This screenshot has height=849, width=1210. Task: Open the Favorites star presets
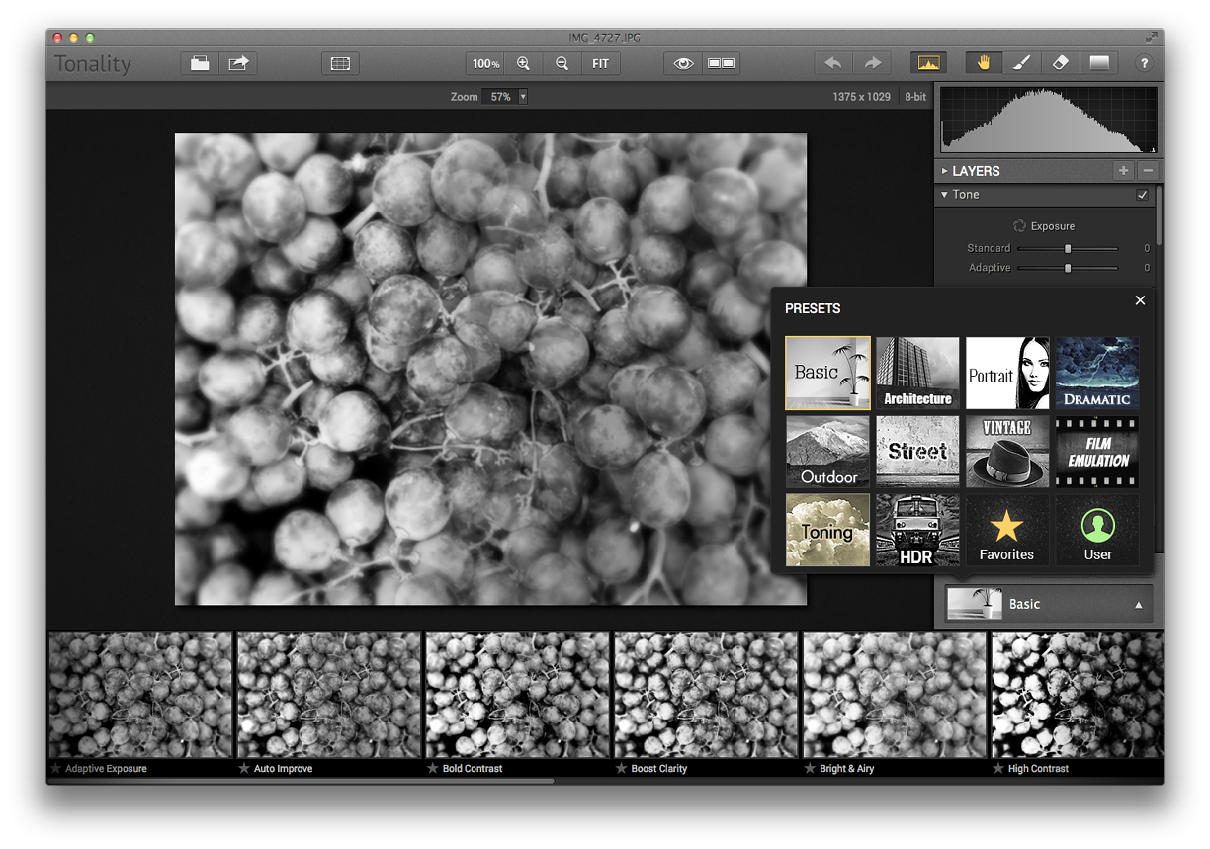(x=1007, y=530)
